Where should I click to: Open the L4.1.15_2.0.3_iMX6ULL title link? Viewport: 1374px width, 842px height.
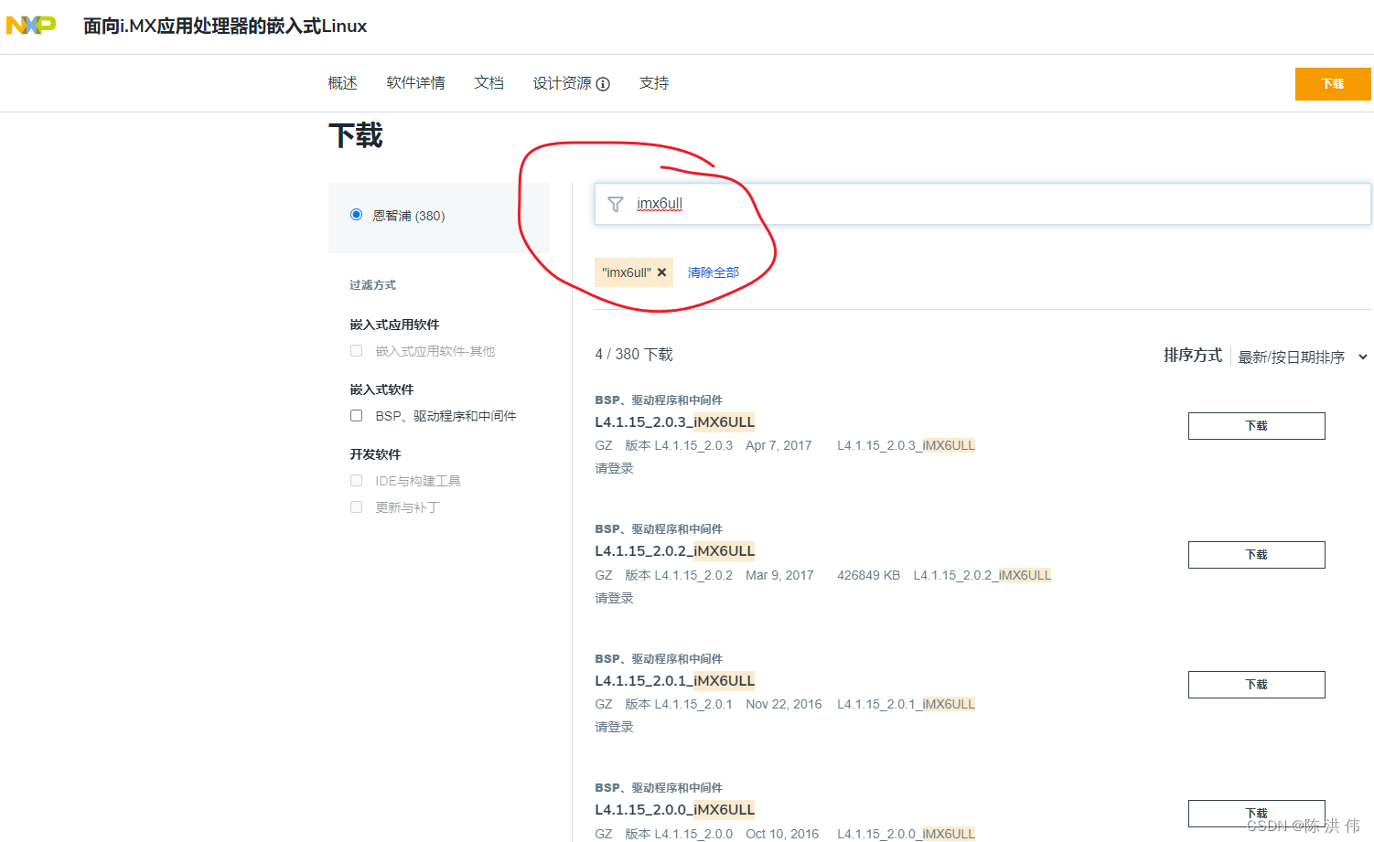(675, 422)
